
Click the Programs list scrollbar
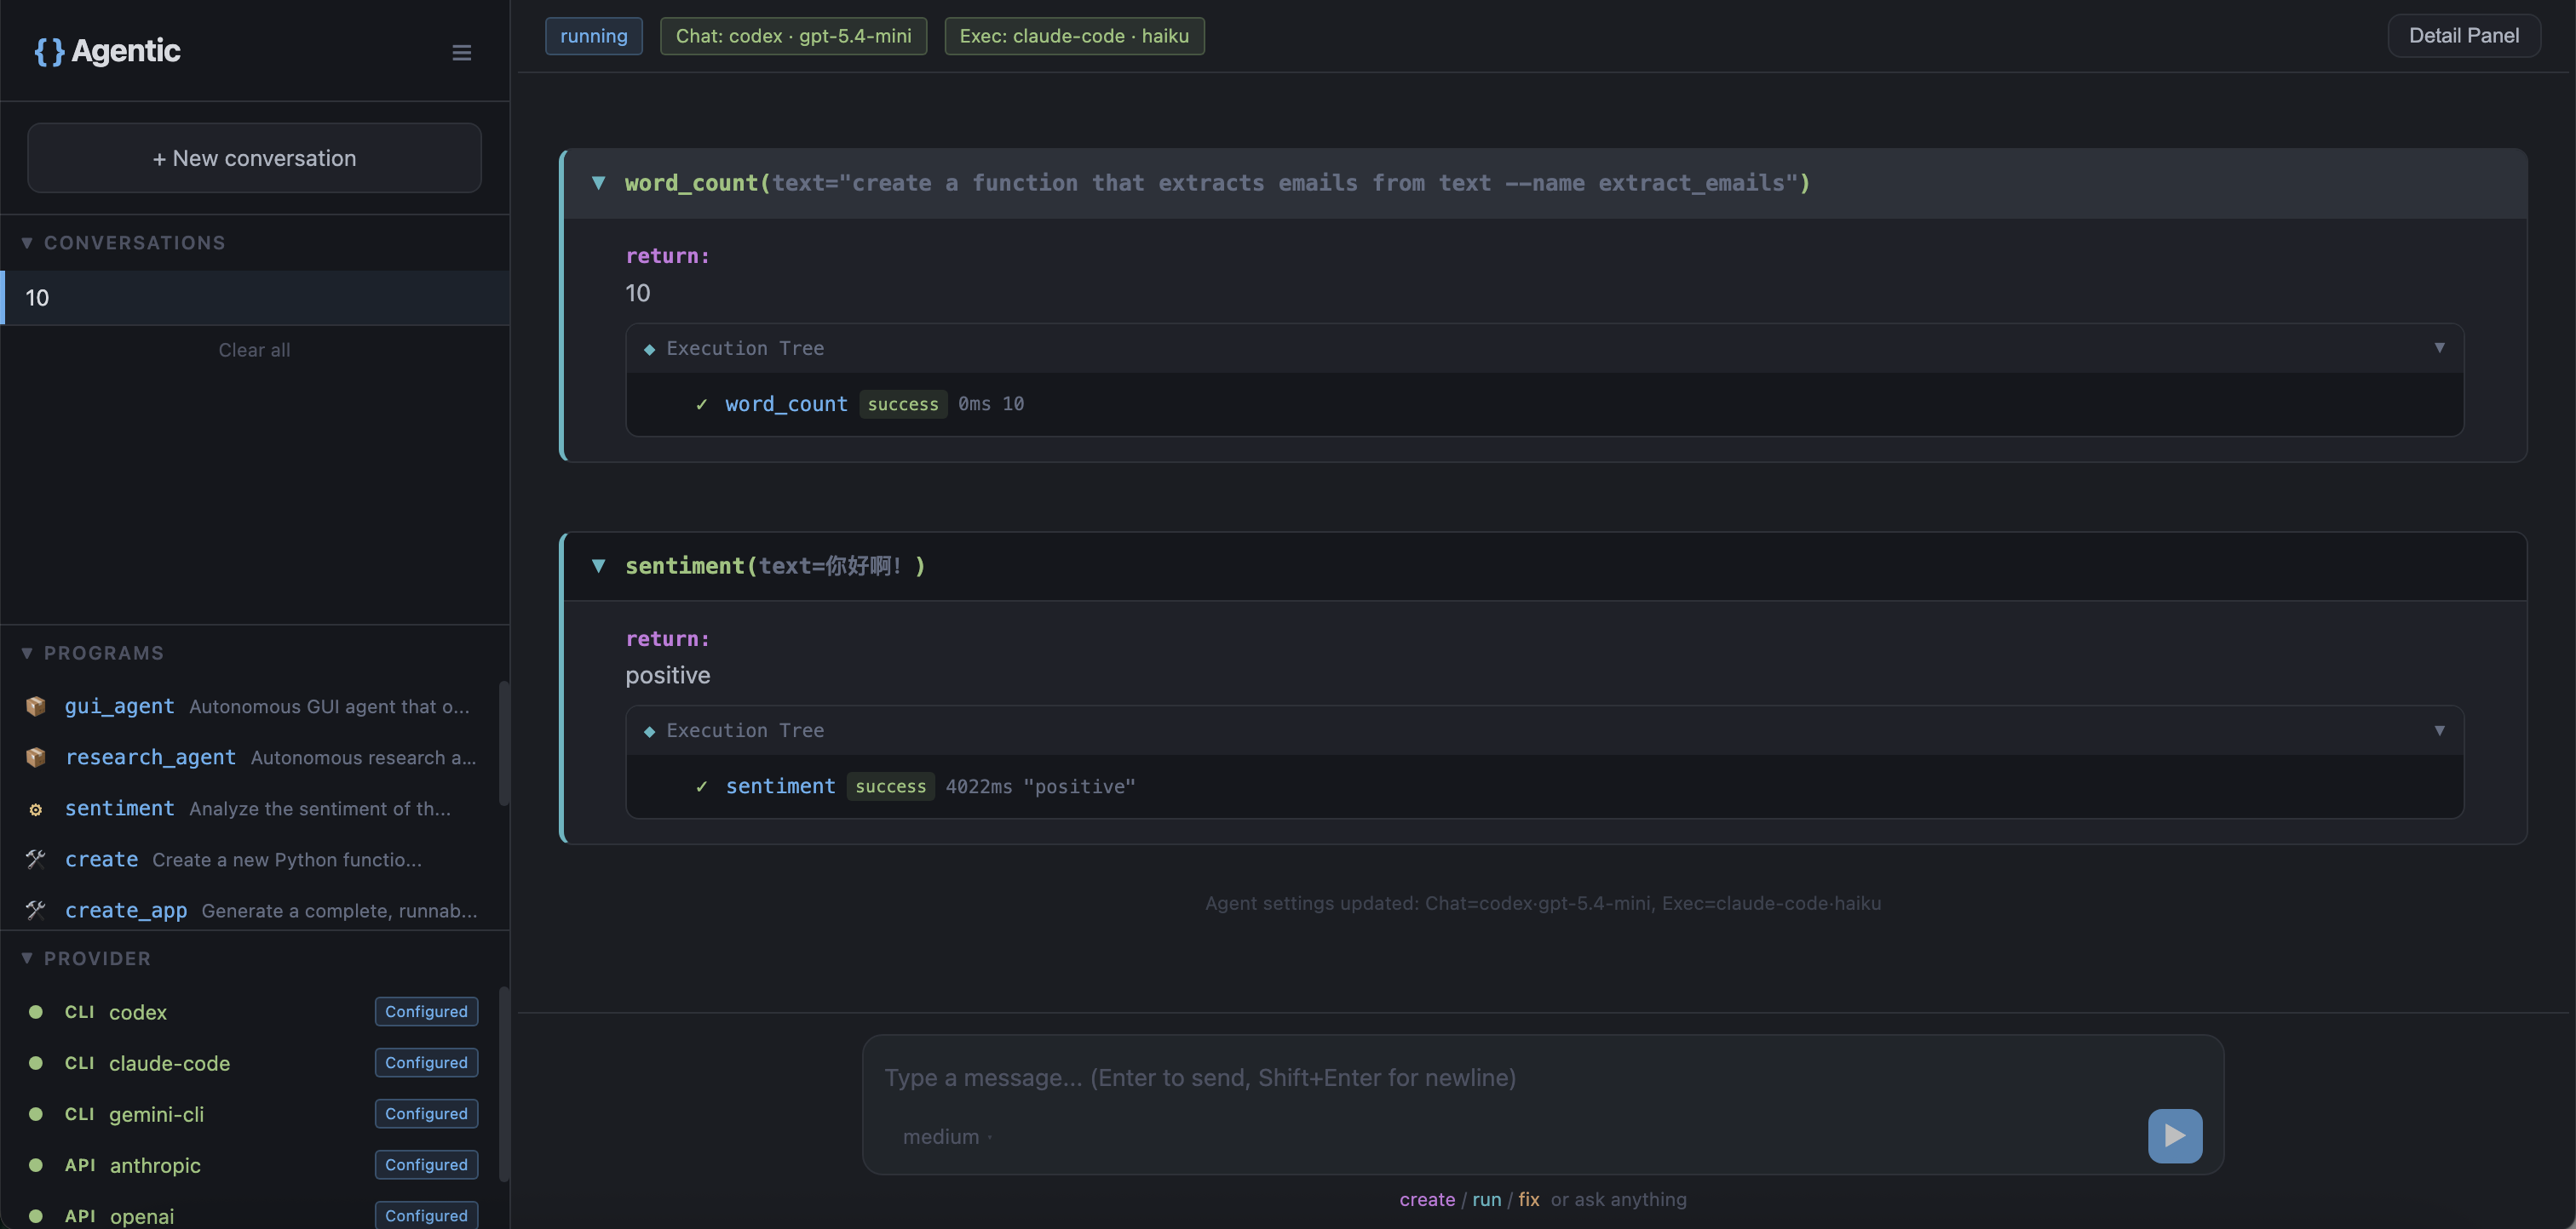504,743
